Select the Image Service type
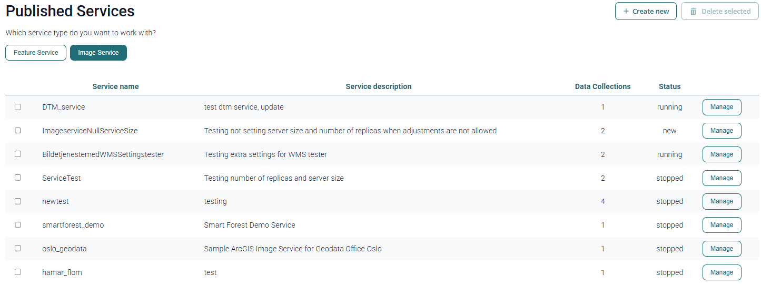This screenshot has height=284, width=761. click(x=98, y=53)
